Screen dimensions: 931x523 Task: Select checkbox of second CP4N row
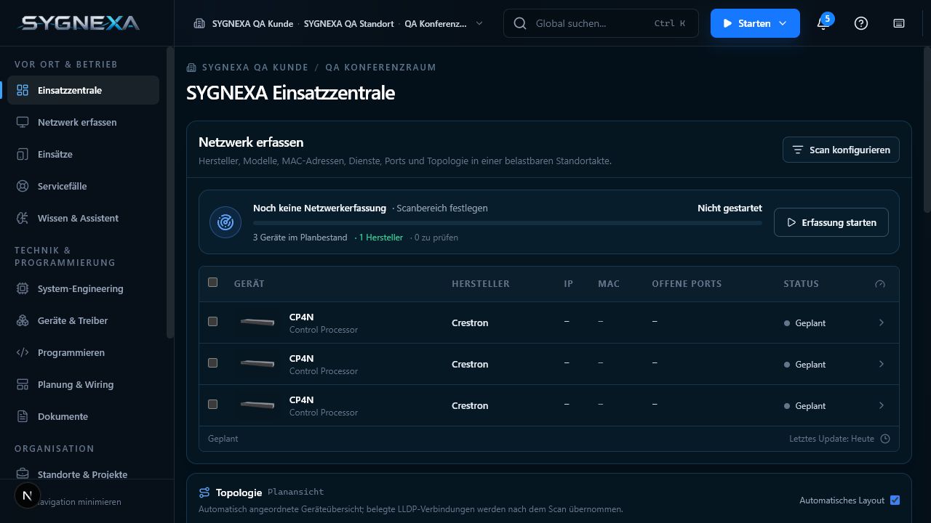(x=212, y=362)
